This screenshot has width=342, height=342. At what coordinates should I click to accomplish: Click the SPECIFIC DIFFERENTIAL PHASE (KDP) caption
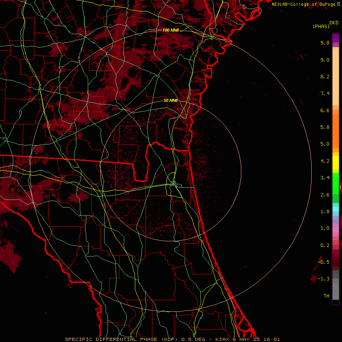pyautogui.click(x=122, y=339)
